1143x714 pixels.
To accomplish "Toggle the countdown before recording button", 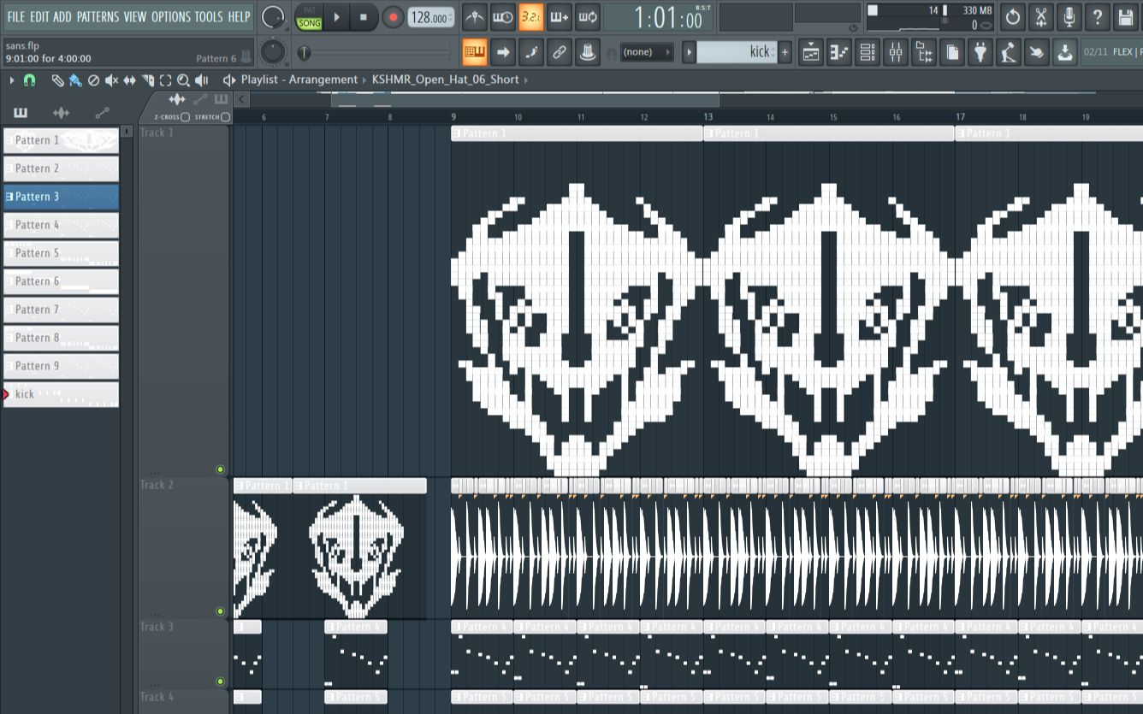I will (x=531, y=17).
